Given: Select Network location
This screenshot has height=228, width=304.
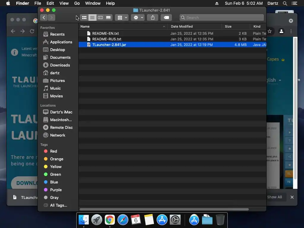Looking at the screenshot, I should [x=58, y=135].
